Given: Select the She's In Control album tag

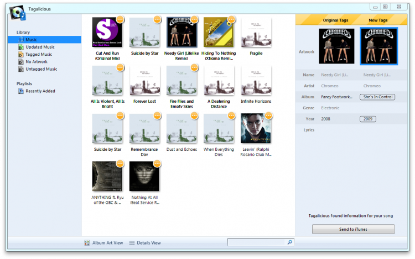Looking at the screenshot, I should [x=377, y=97].
